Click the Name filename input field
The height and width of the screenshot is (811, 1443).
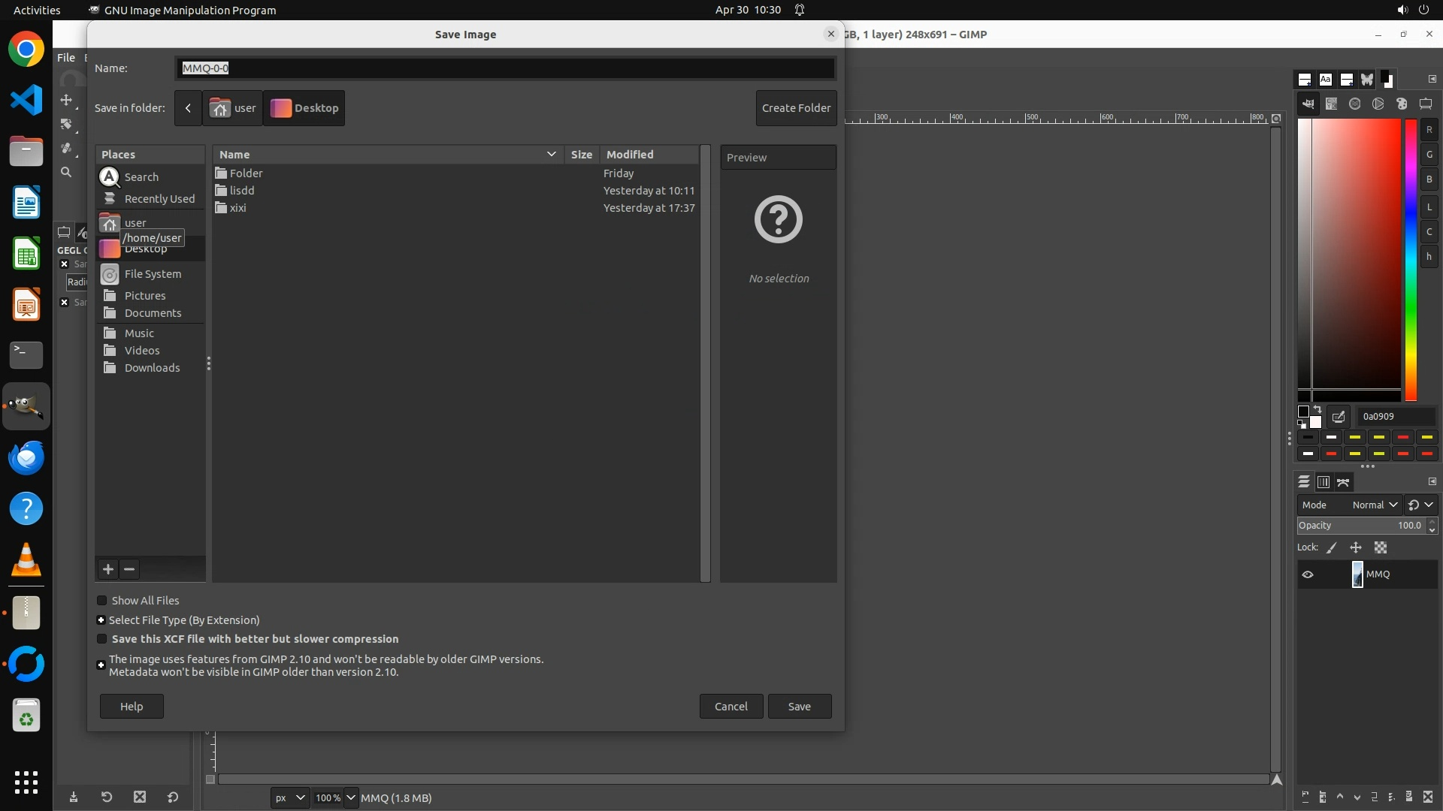tap(505, 68)
